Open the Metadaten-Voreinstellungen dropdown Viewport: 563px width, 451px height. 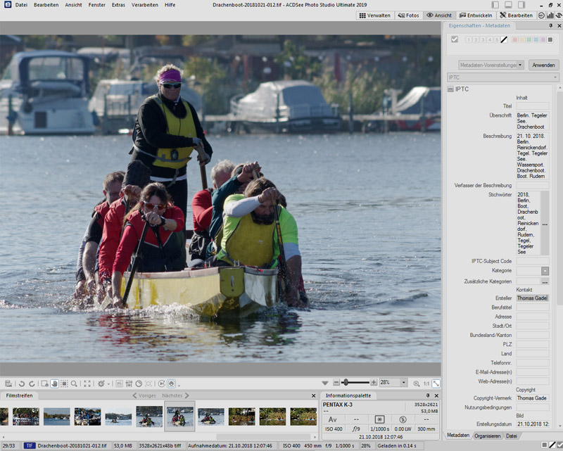(491, 65)
